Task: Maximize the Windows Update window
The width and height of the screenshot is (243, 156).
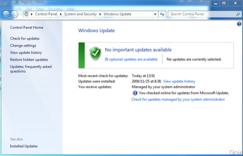Action: tap(224, 3)
